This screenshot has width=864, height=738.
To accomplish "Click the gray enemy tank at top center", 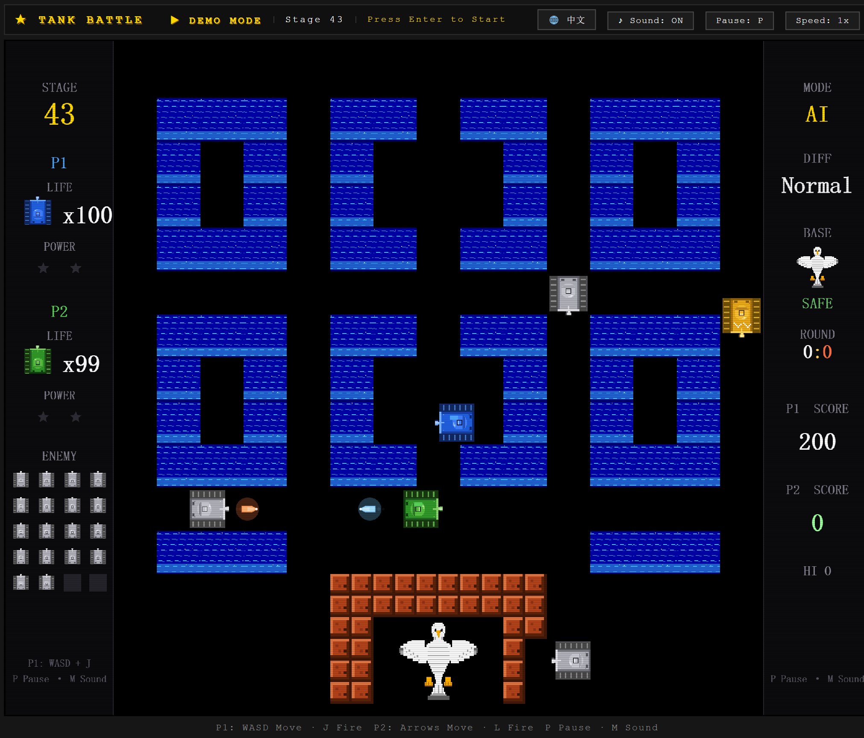I will pos(568,294).
